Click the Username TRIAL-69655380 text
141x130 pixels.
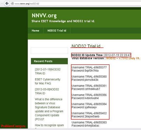click(89, 77)
